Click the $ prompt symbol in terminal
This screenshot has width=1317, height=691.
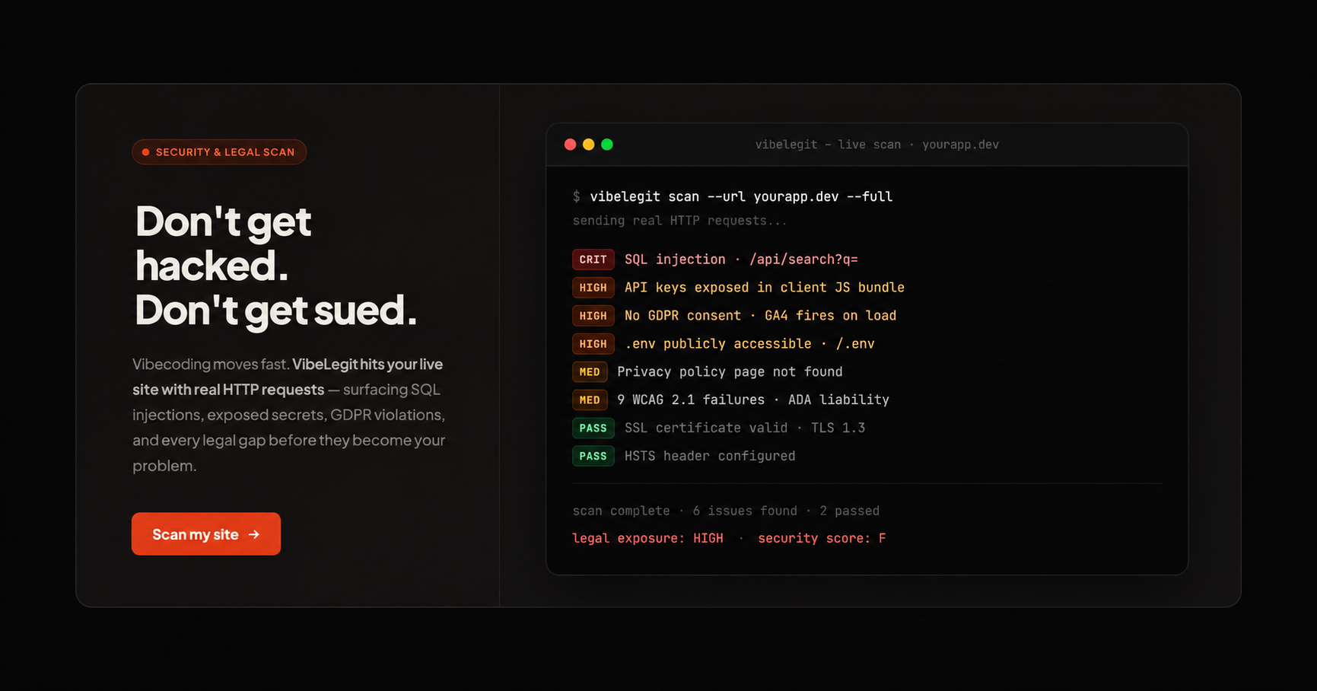click(576, 197)
